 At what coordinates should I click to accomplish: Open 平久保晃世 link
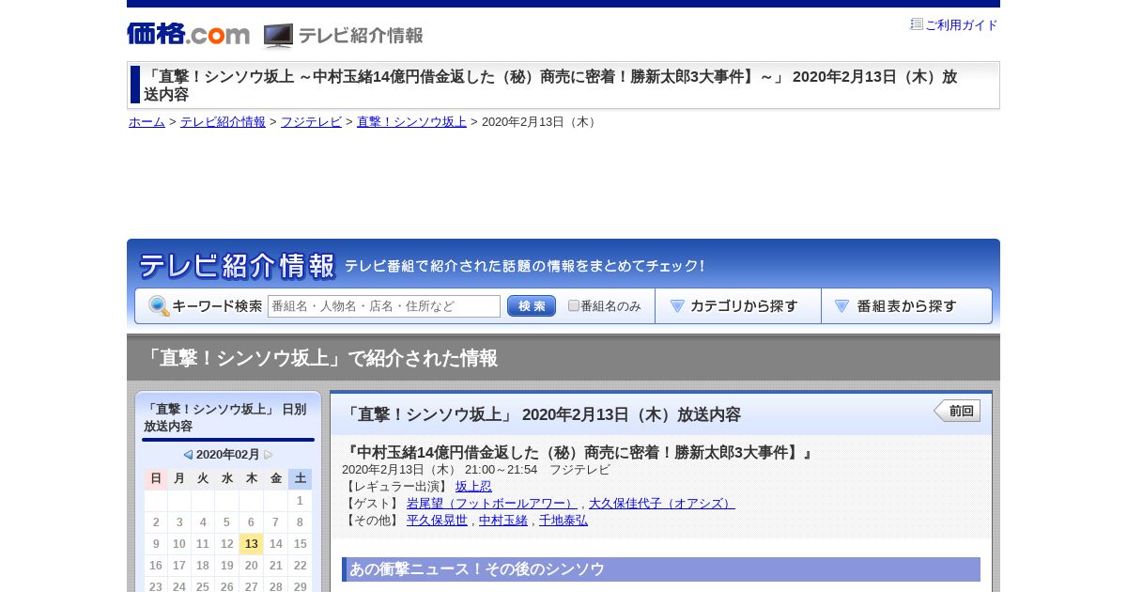click(437, 521)
